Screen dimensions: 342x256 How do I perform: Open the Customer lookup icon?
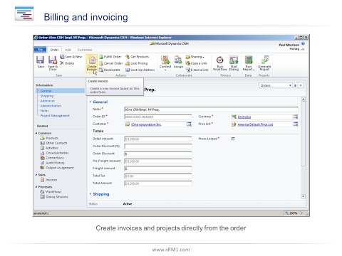coord(189,124)
